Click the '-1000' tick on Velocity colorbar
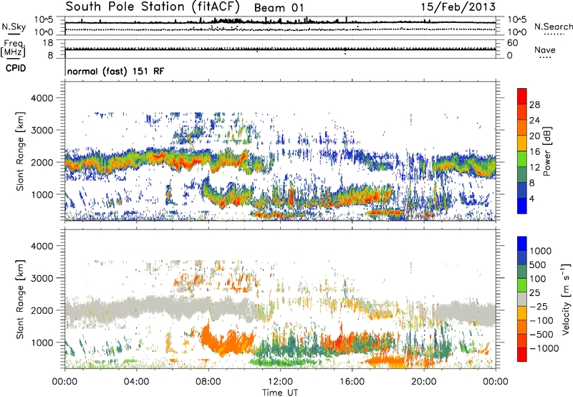The image size is (573, 397). [544, 348]
